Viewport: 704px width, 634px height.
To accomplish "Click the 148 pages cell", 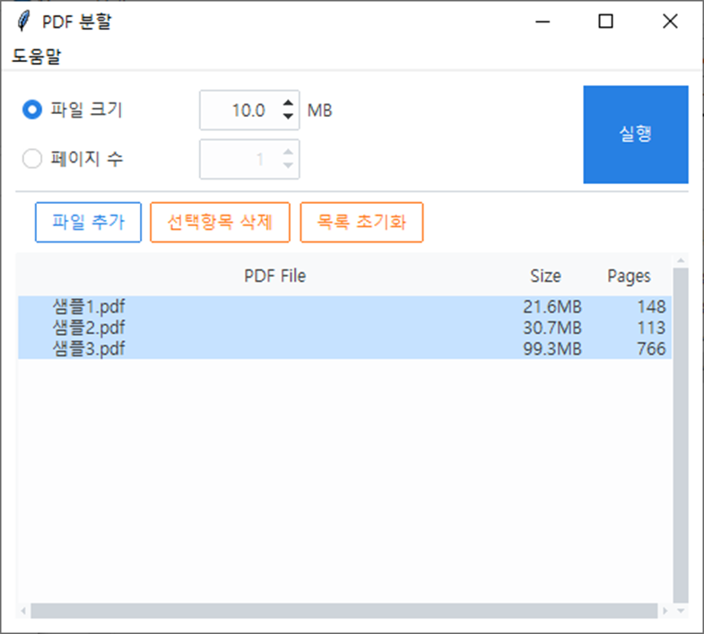I will coord(651,306).
